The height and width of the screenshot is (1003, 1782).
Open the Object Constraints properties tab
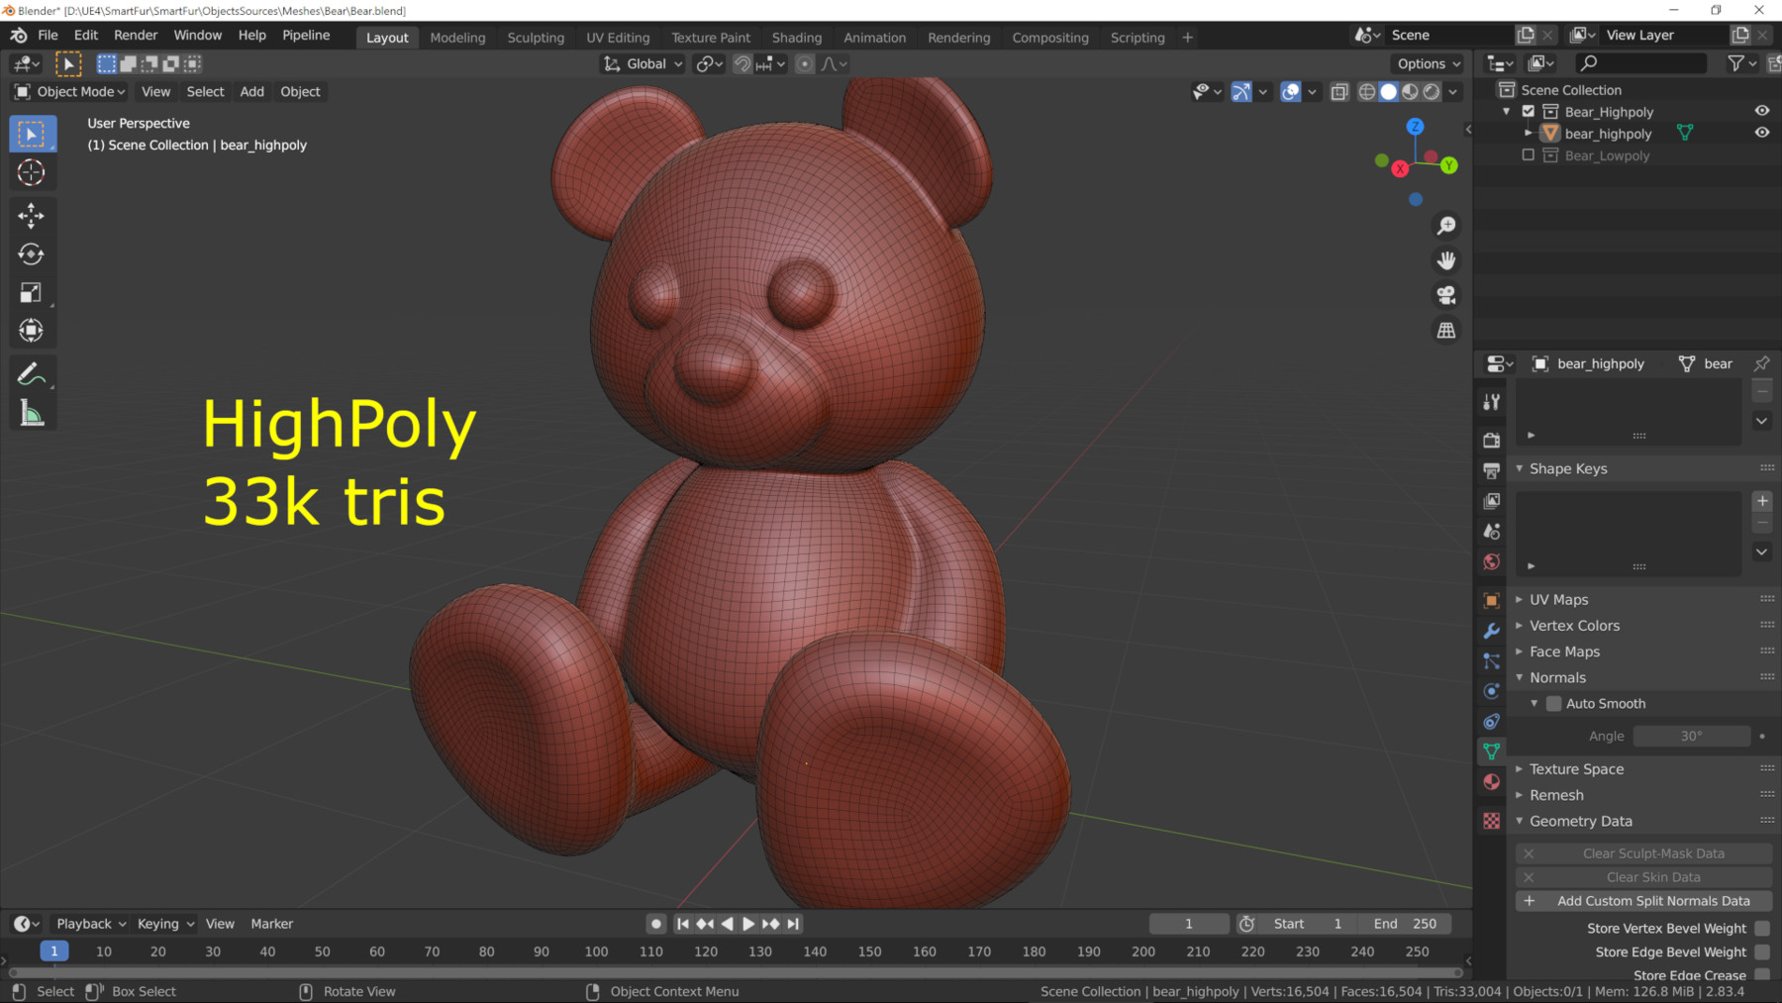pyautogui.click(x=1492, y=722)
